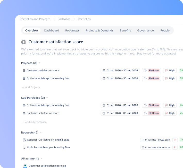183x168 pixels.
Task: Click the portfolio icon beside Customer satisfaction score under Sub Portfolios
Action: coord(24,113)
